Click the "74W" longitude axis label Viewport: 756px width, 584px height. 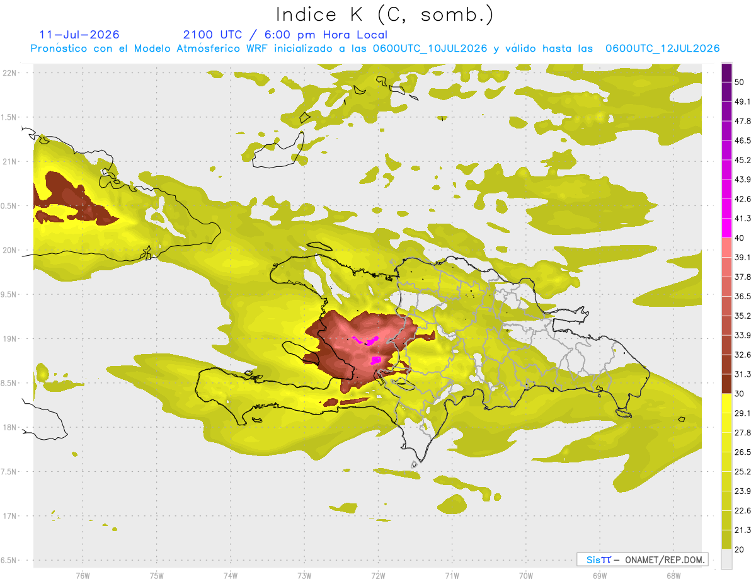231,576
